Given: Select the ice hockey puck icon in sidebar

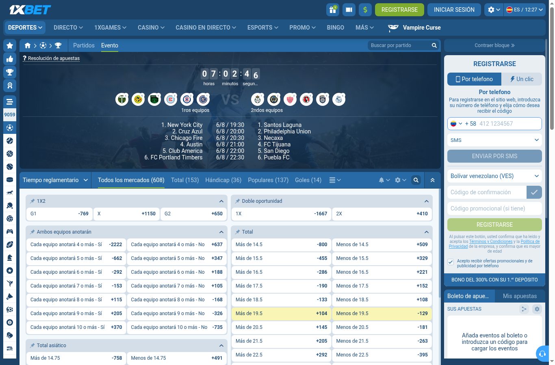Looking at the screenshot, I should [10, 180].
